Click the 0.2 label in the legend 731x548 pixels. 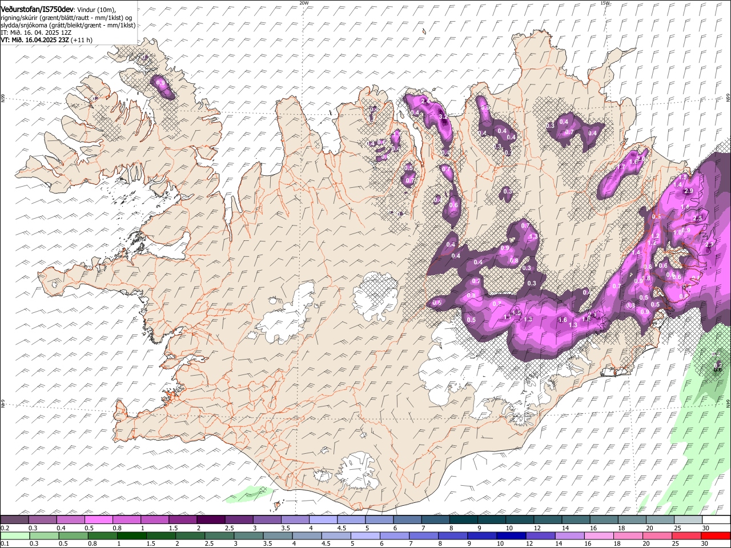tap(5, 528)
